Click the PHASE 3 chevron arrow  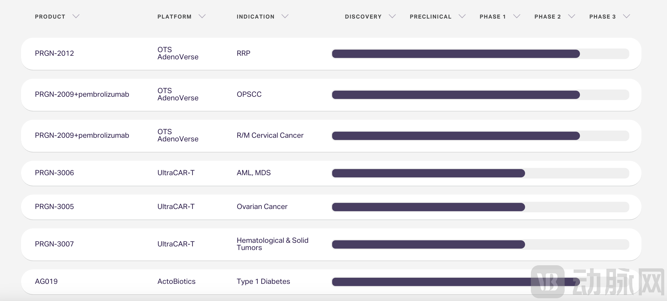(627, 16)
